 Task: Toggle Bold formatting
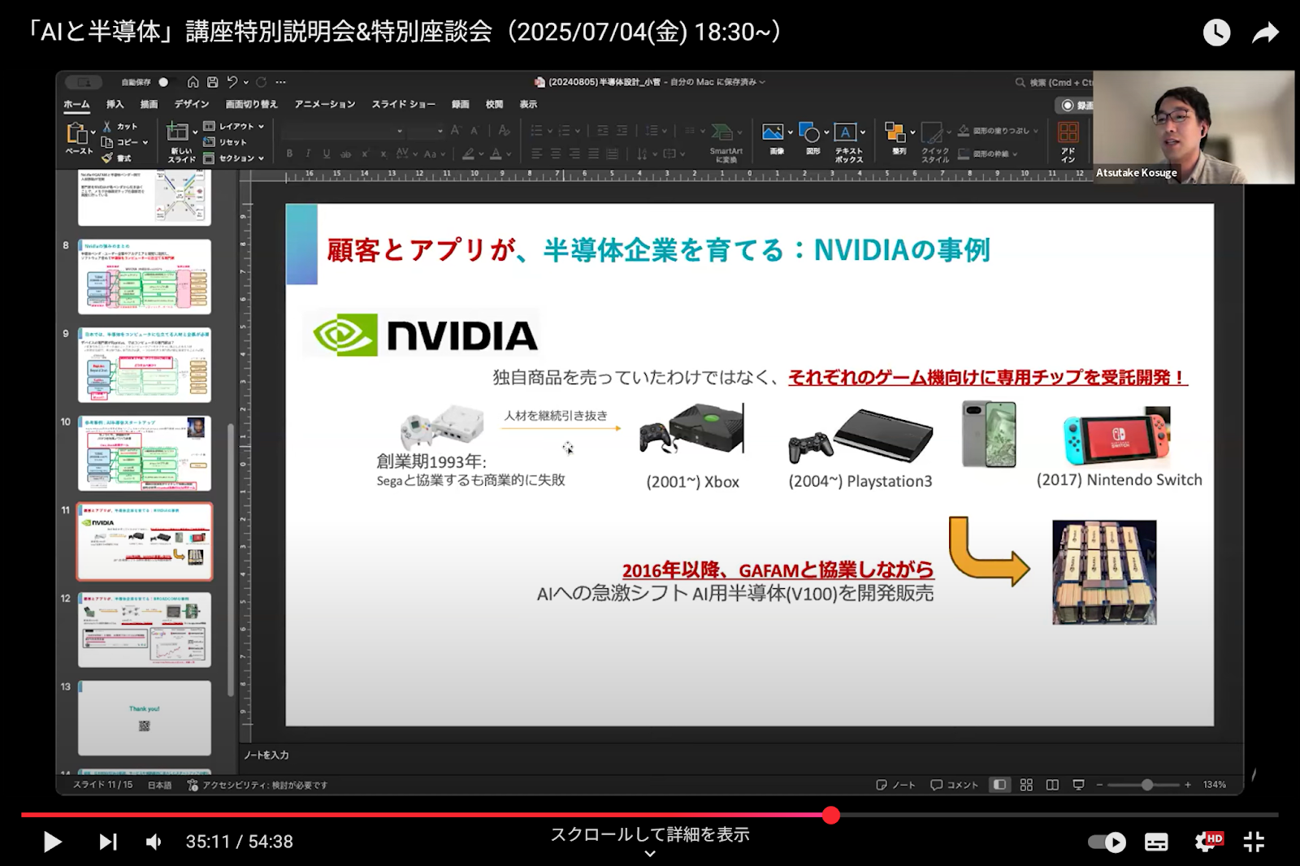pyautogui.click(x=289, y=154)
